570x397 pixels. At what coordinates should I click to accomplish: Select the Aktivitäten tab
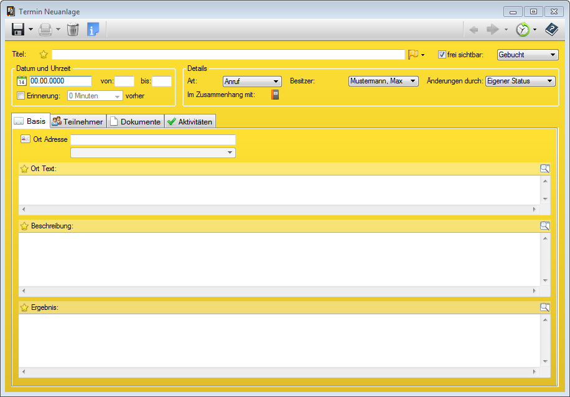click(190, 121)
